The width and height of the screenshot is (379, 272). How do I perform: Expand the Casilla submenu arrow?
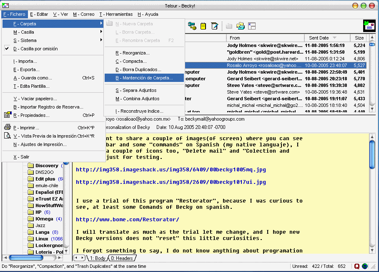coord(101,32)
